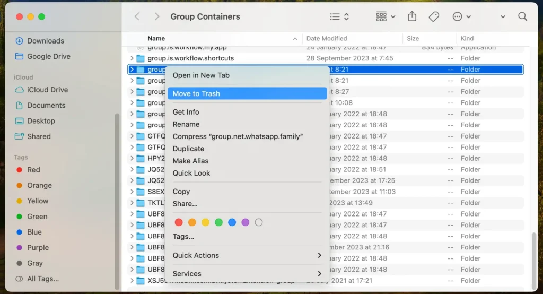
Task: Click the sidebar vertical scrollbar
Action: 117,201
